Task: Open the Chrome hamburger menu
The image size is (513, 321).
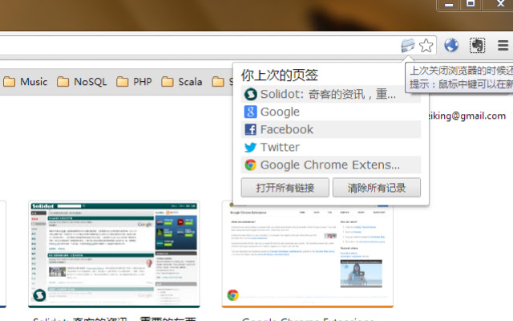Action: coord(503,45)
